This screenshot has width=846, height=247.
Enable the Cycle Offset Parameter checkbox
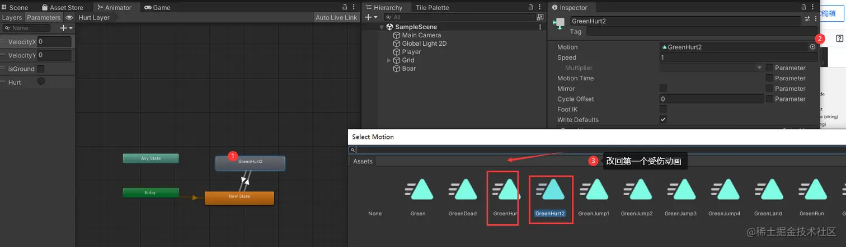769,99
